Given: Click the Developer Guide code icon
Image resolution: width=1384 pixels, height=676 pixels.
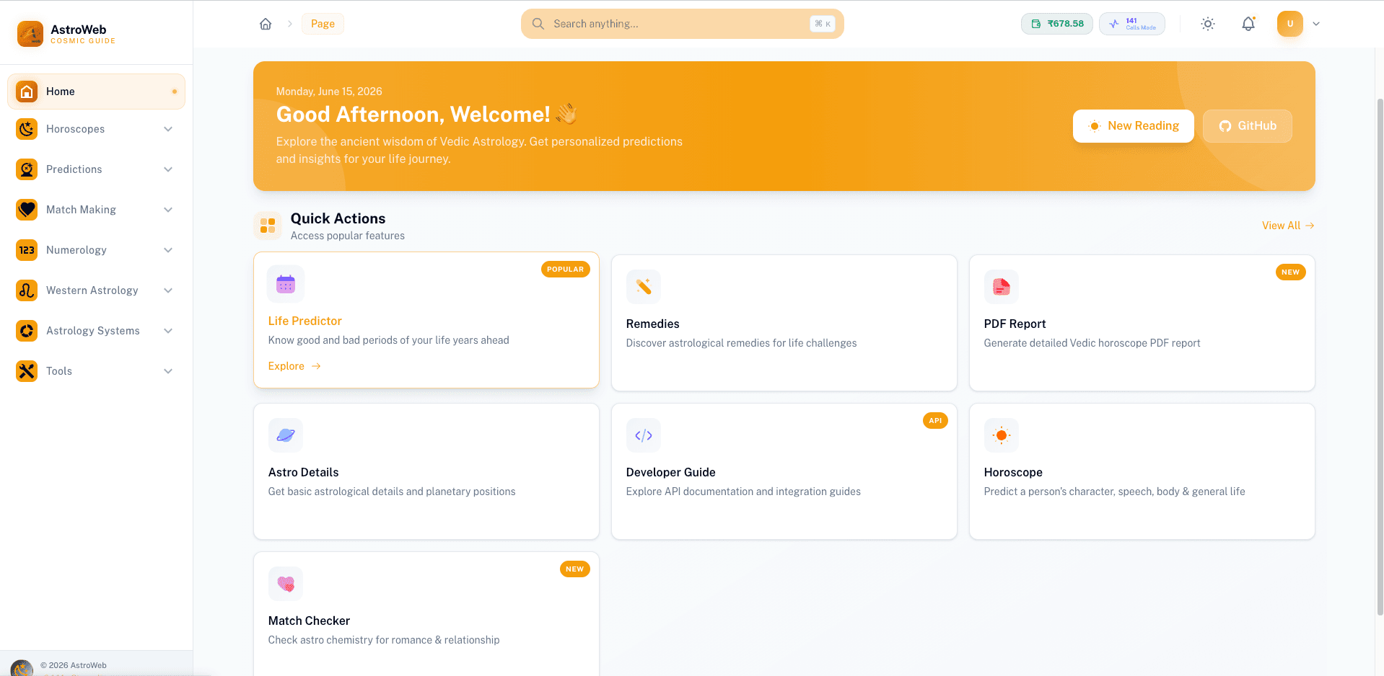Looking at the screenshot, I should point(644,435).
